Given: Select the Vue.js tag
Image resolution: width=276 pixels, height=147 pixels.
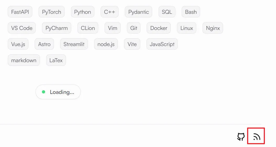Looking at the screenshot, I should 18,44.
